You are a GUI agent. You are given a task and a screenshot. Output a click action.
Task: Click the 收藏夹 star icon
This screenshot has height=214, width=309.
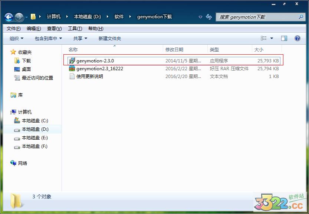pyautogui.click(x=13, y=52)
